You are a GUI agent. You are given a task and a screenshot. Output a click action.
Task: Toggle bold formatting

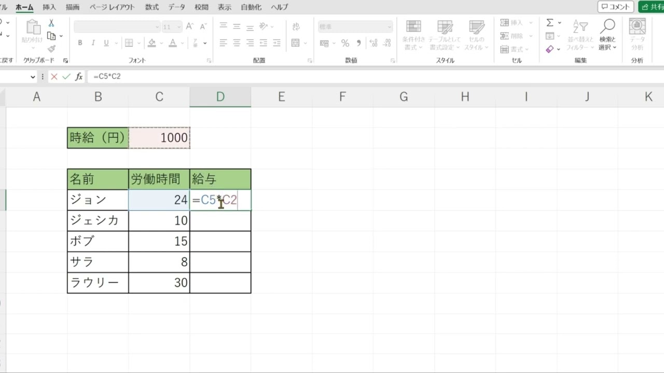click(80, 43)
